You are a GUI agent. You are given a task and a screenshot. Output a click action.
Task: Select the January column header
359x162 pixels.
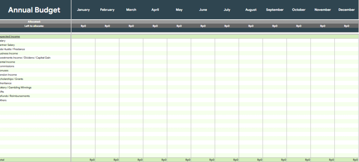(x=83, y=10)
